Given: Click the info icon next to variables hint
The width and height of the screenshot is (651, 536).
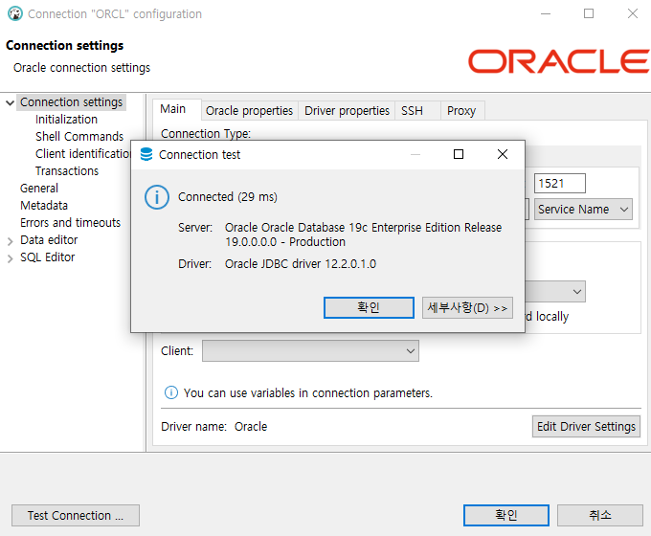Looking at the screenshot, I should 171,392.
